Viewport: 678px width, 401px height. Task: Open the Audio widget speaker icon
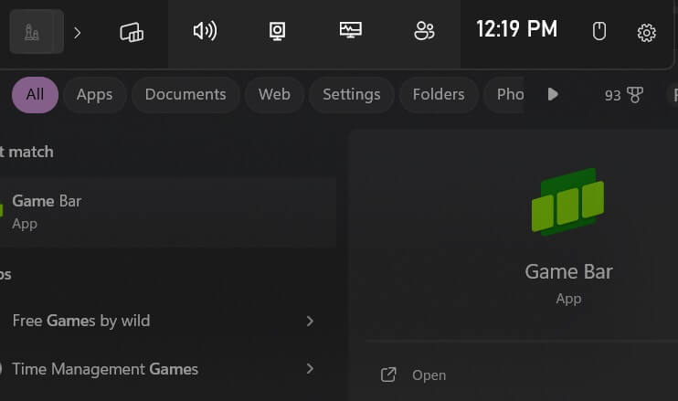[x=205, y=31]
